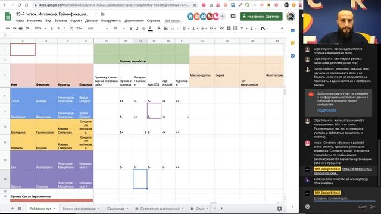Open Google Keep side panel icon
This screenshot has width=381, height=214.
293,43
